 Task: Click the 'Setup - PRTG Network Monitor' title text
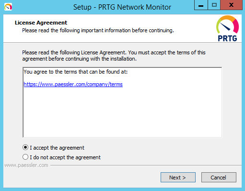(x=122, y=7)
